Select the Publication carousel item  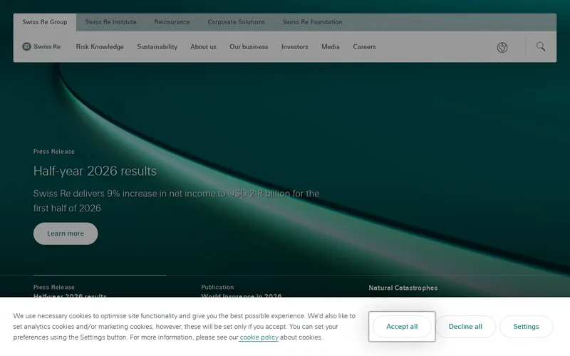pyautogui.click(x=242, y=291)
